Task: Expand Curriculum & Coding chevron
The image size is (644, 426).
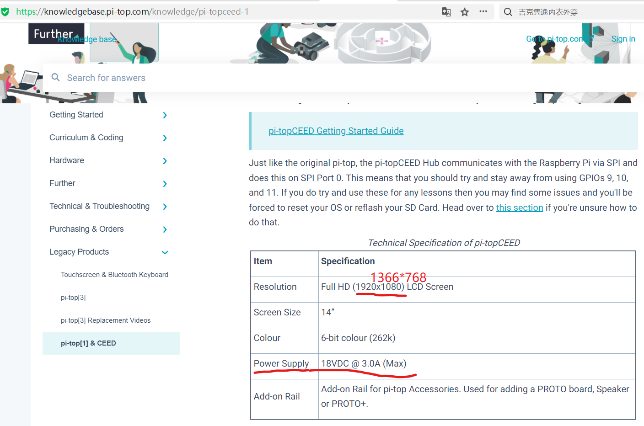Action: click(x=165, y=138)
